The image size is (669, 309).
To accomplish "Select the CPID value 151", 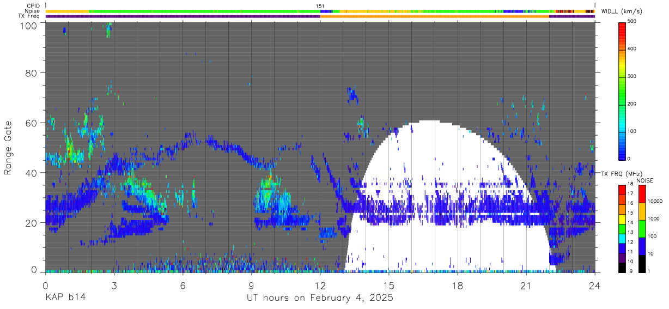I will click(320, 6).
